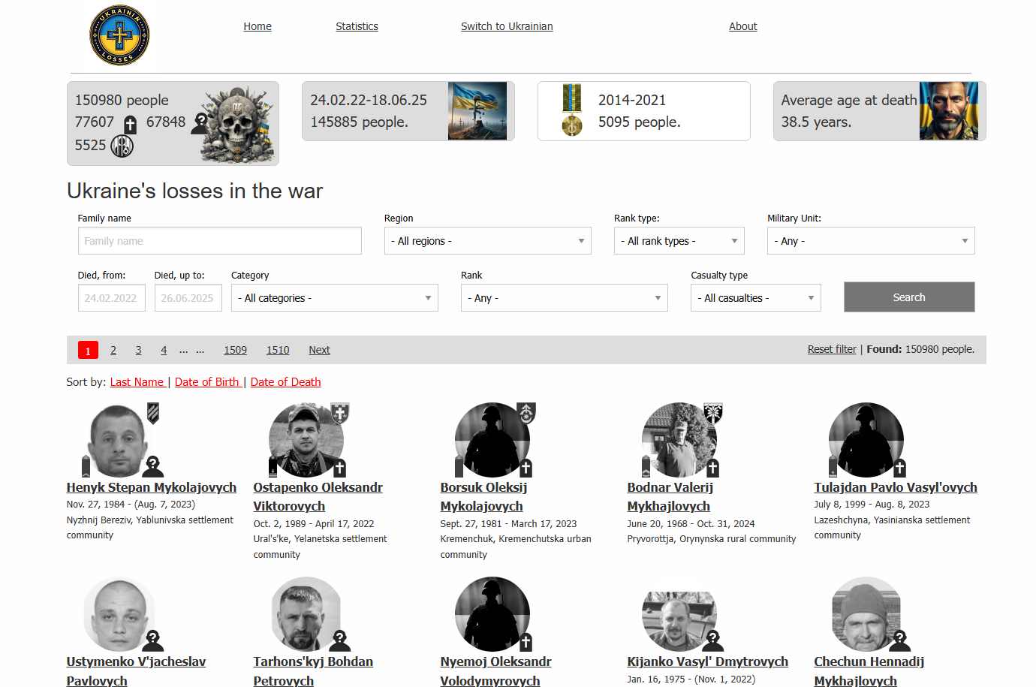The image size is (1036, 687).
Task: Open the Casualty type dropdown
Action: pos(756,298)
